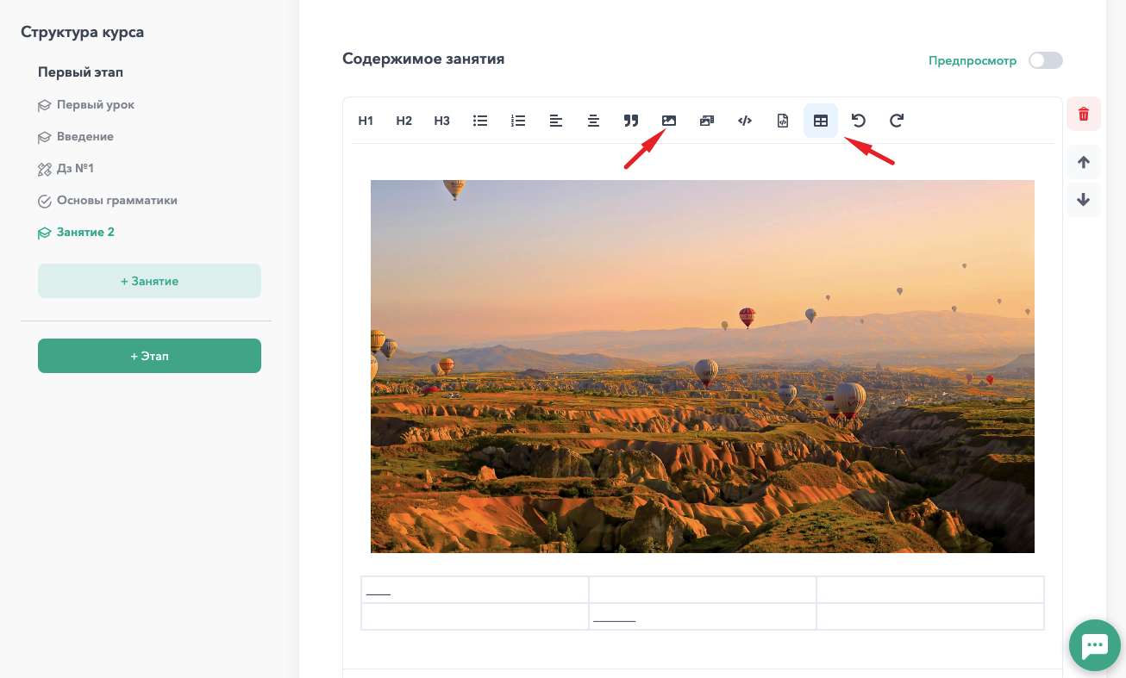Apply H2 heading format

[403, 121]
